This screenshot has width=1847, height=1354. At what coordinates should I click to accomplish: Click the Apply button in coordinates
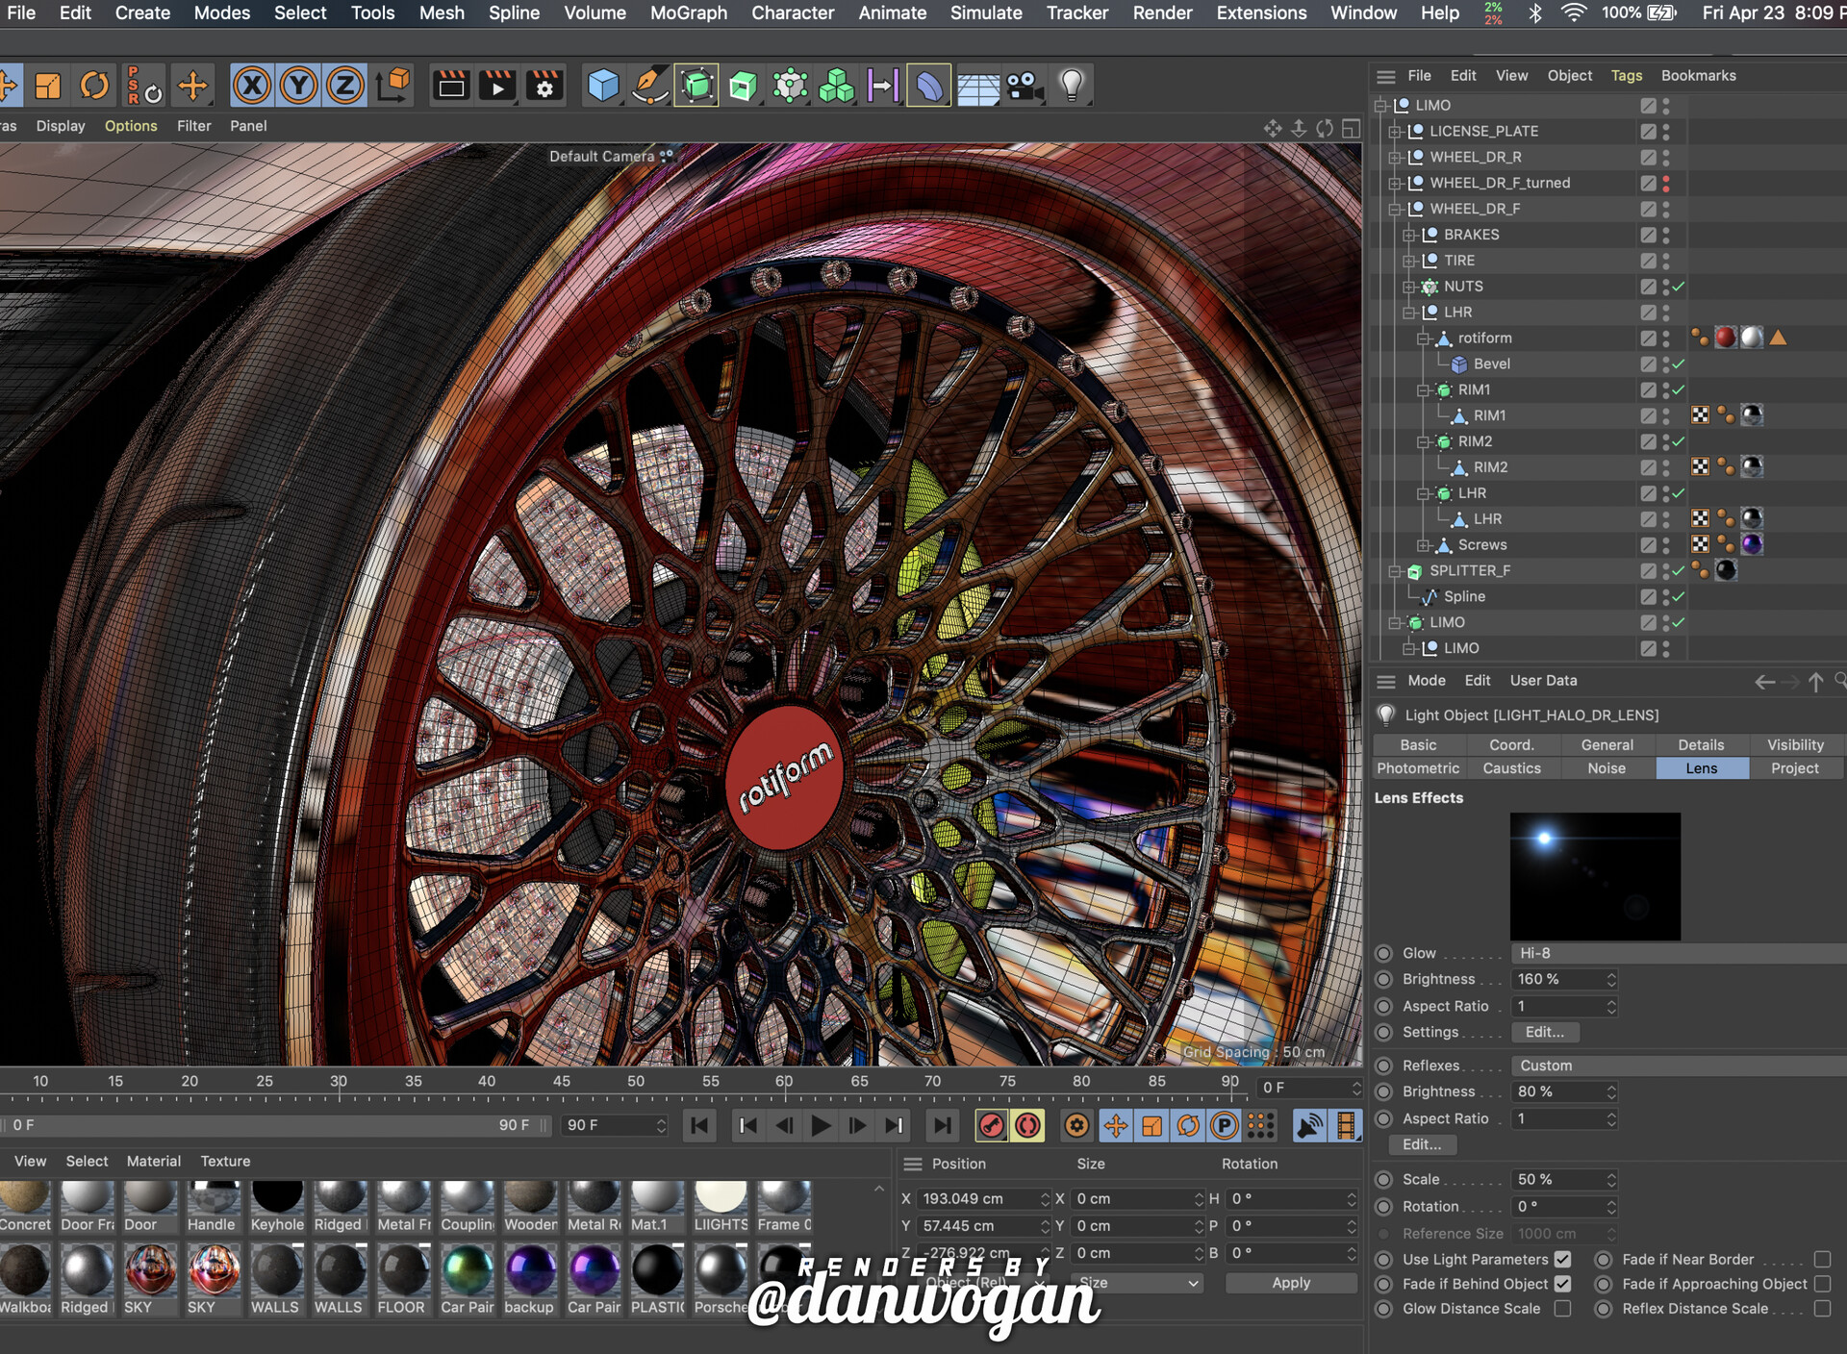(1290, 1283)
